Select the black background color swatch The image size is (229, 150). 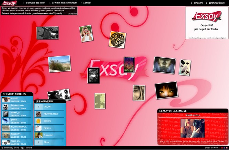(219, 148)
